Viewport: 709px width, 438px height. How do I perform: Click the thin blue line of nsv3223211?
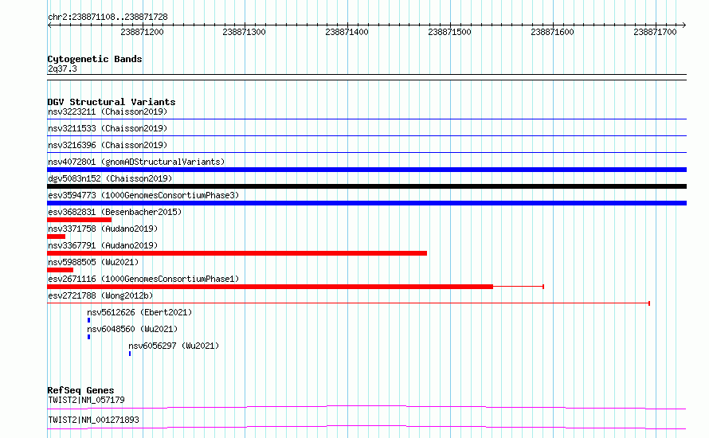(x=366, y=119)
